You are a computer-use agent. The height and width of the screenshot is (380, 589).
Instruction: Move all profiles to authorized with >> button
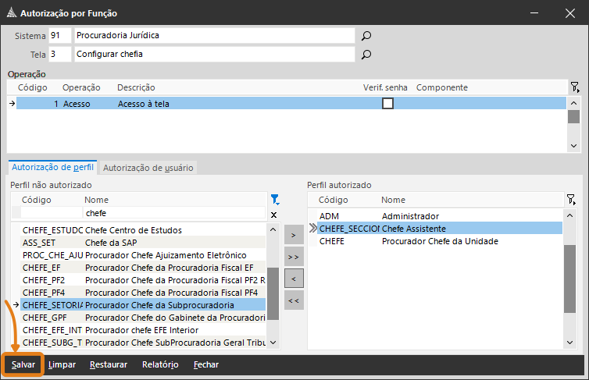(x=294, y=256)
